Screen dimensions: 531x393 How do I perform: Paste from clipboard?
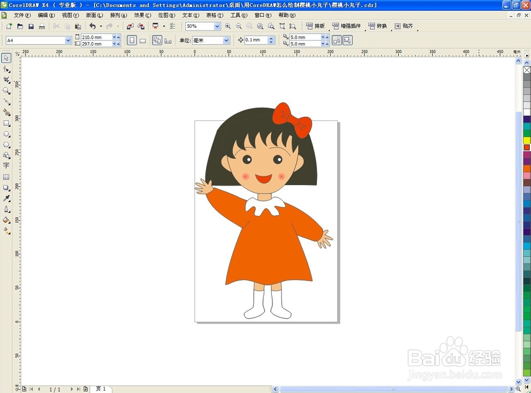pos(78,26)
